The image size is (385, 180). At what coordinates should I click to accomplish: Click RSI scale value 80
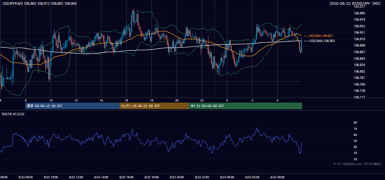click(x=355, y=123)
